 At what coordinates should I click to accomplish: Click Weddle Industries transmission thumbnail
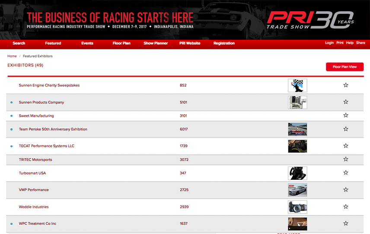click(x=297, y=207)
